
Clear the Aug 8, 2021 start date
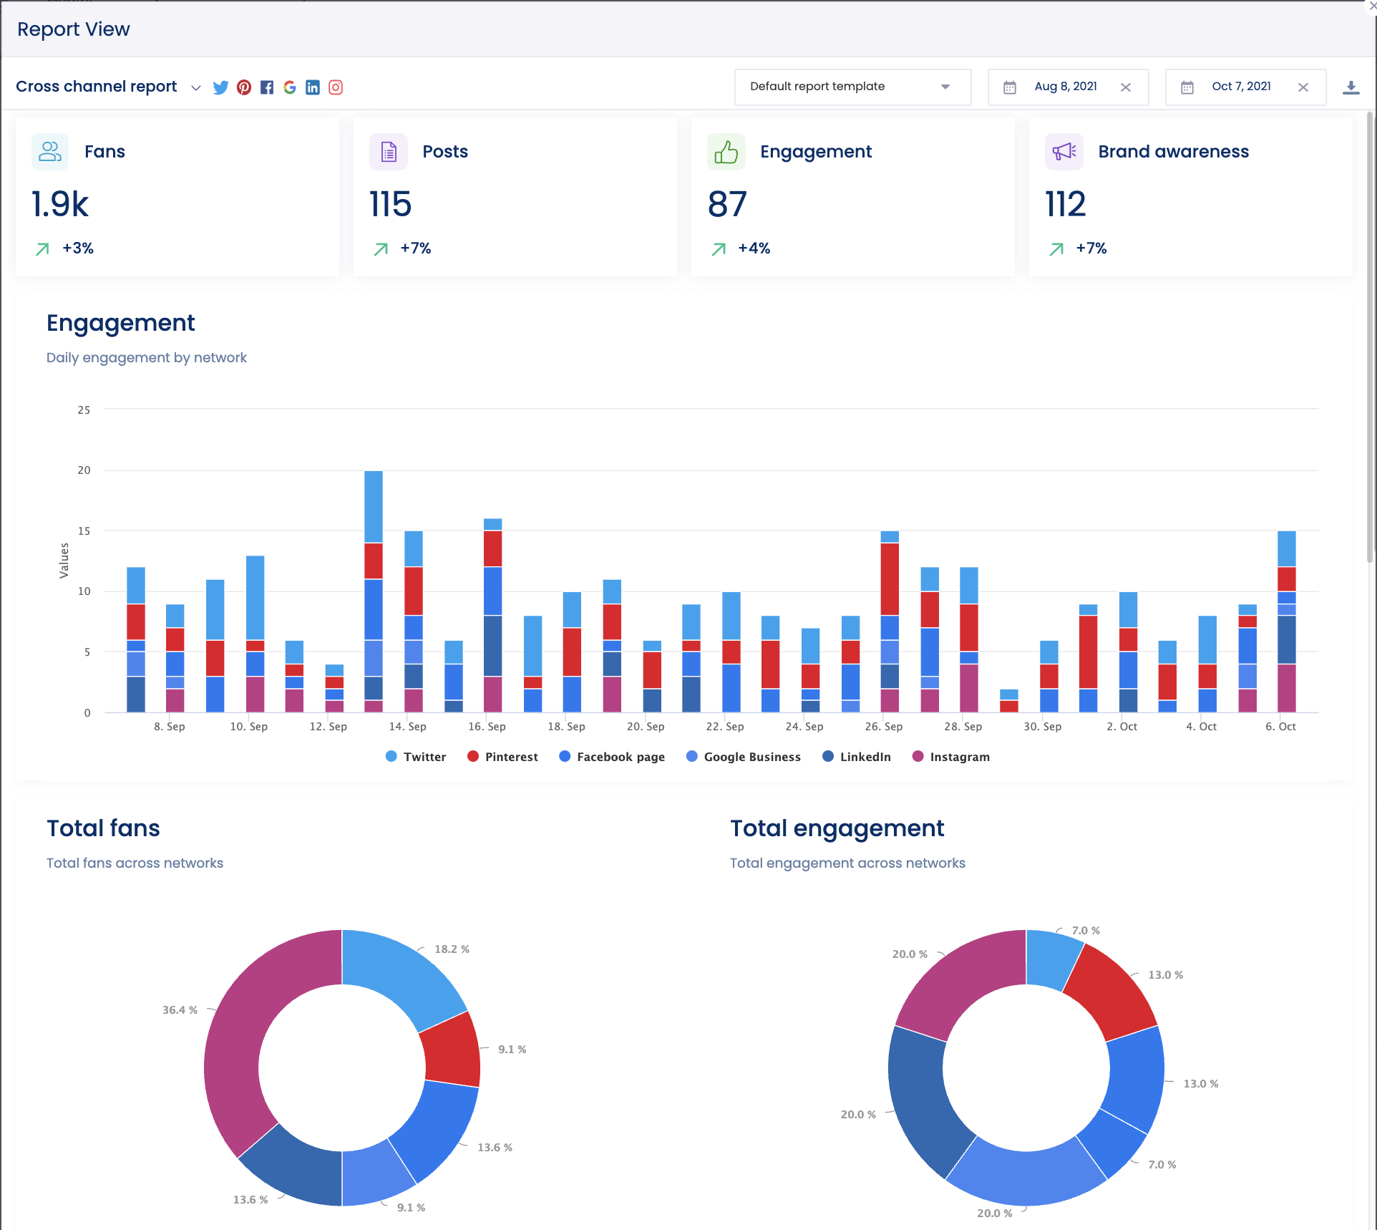(x=1125, y=87)
